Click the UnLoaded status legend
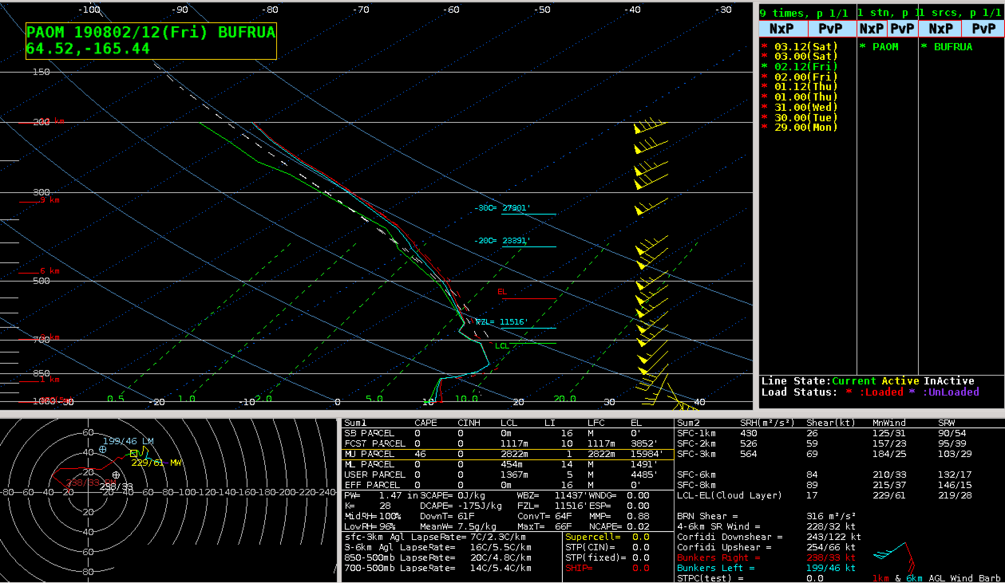This screenshot has width=1005, height=583. [x=944, y=392]
